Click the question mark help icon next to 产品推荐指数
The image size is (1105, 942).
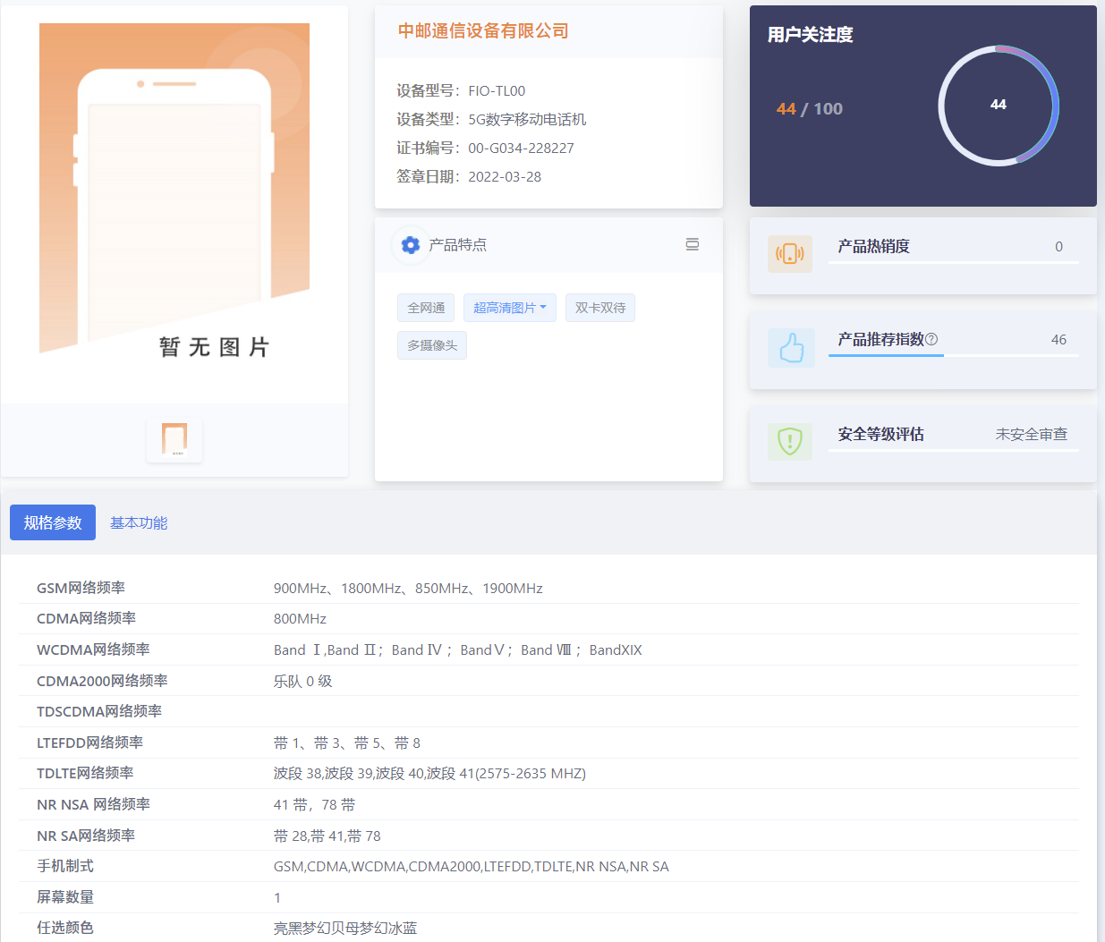pos(931,339)
